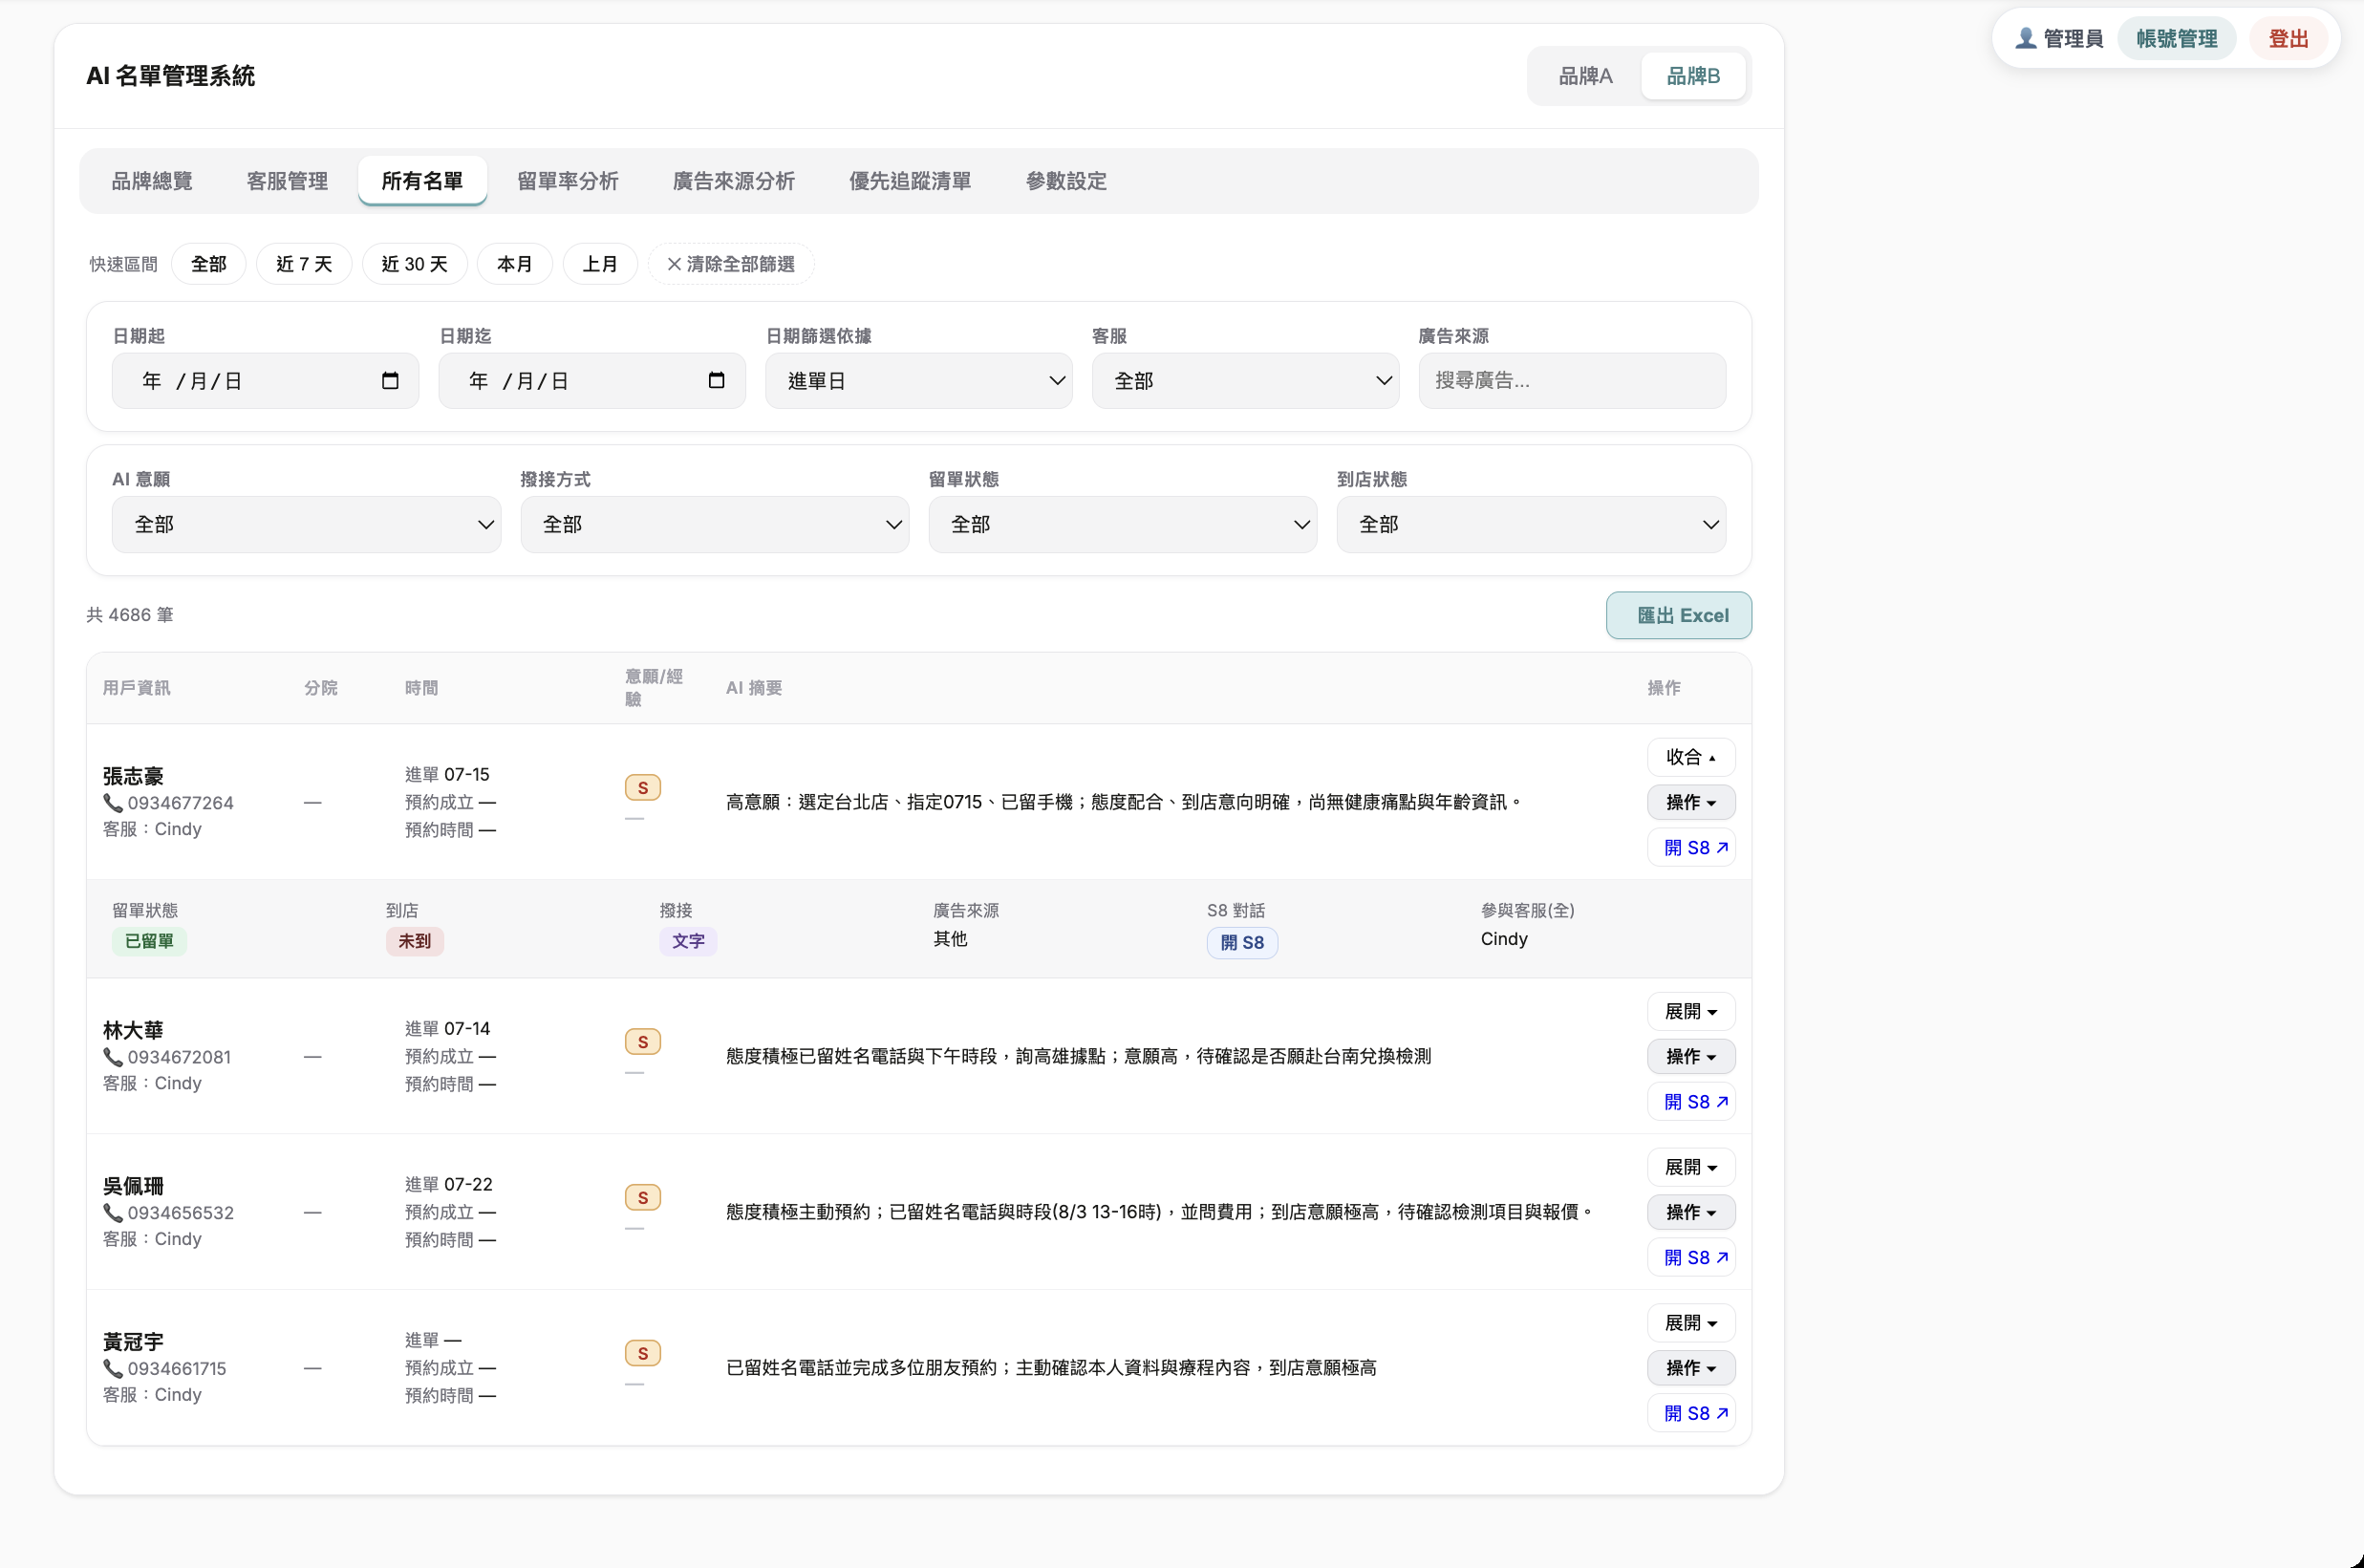Viewport: 2364px width, 1568px height.
Task: Switch to 品牌A brand
Action: pyautogui.click(x=1585, y=76)
